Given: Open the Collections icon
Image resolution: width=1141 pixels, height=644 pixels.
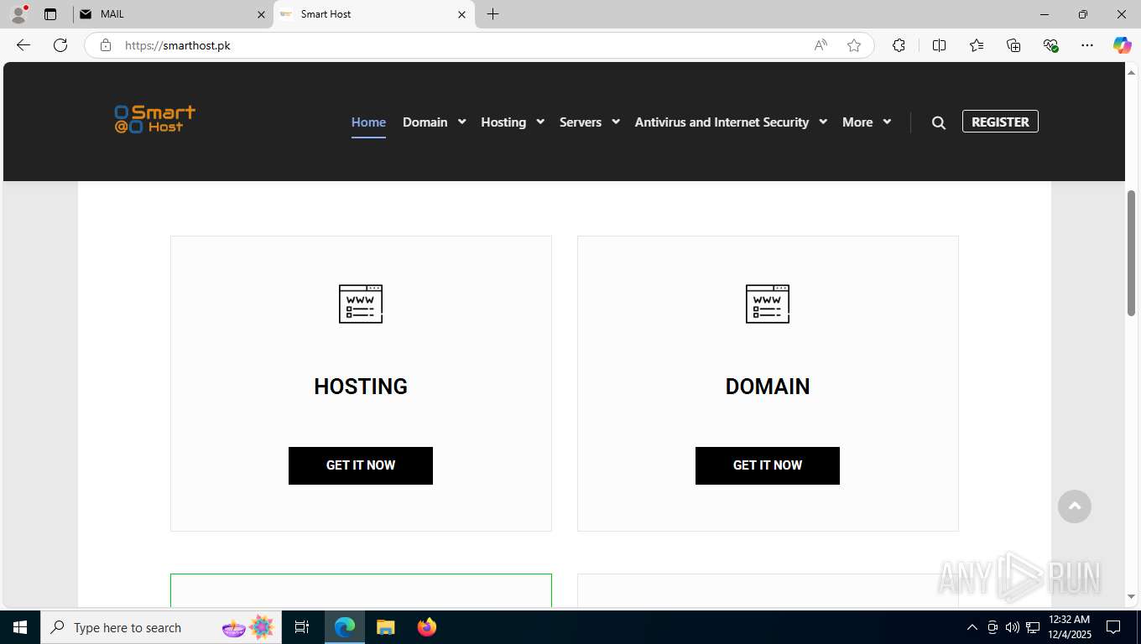Looking at the screenshot, I should point(1013,45).
